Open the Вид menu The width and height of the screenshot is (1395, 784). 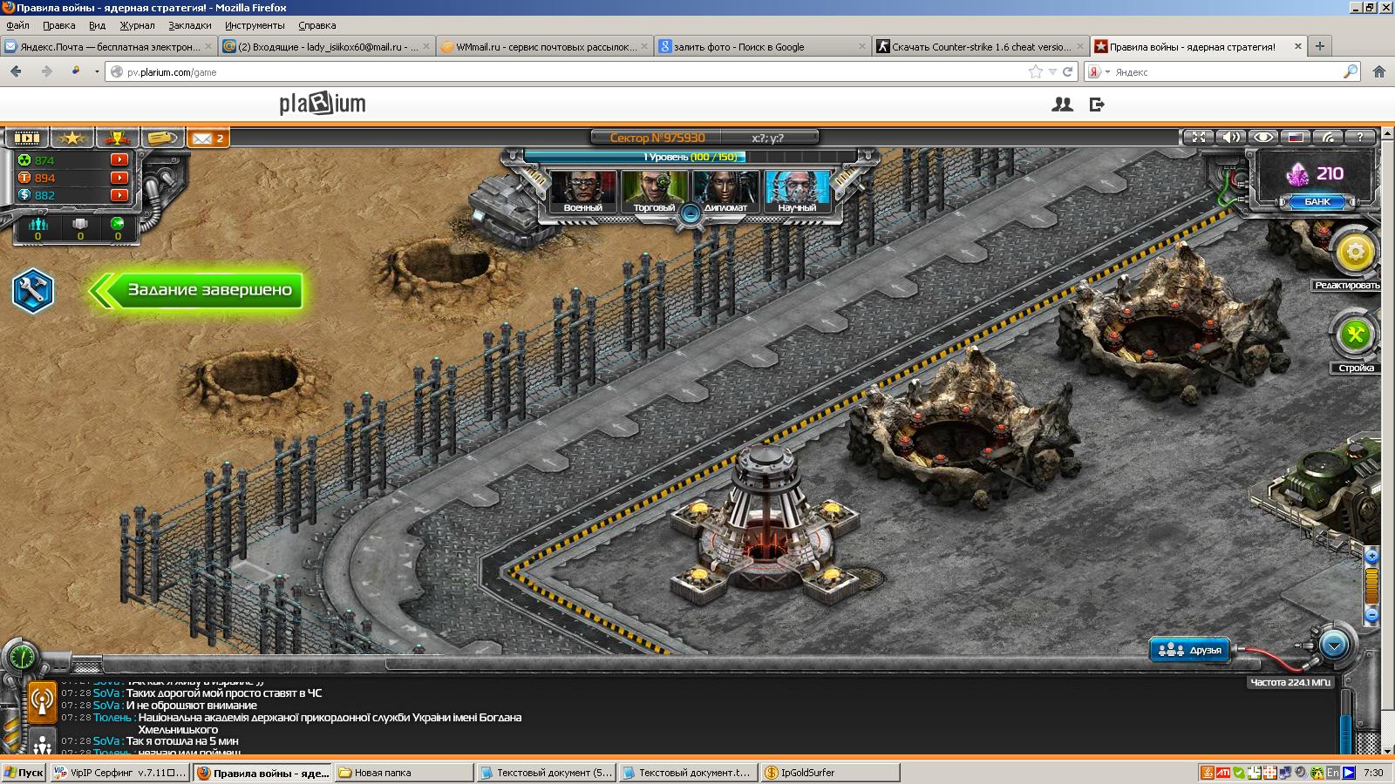tap(97, 25)
